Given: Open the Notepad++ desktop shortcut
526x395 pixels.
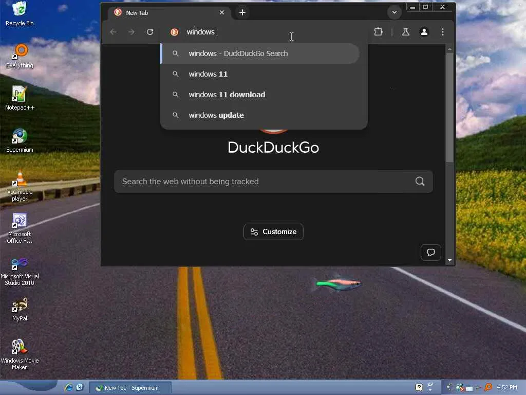Looking at the screenshot, I should click(x=20, y=98).
